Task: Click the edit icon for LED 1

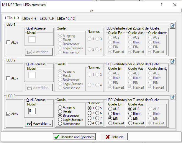Action: tap(173, 26)
